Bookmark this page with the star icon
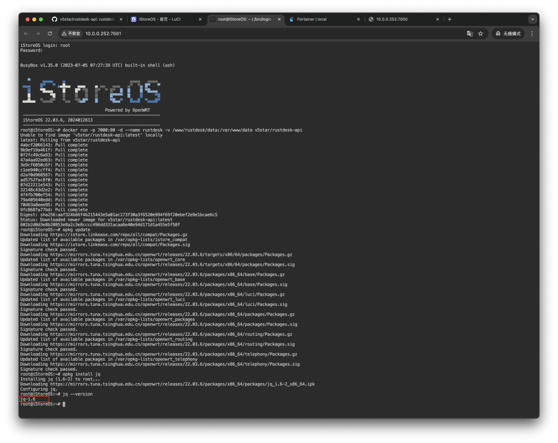The width and height of the screenshot is (558, 443). [x=481, y=33]
